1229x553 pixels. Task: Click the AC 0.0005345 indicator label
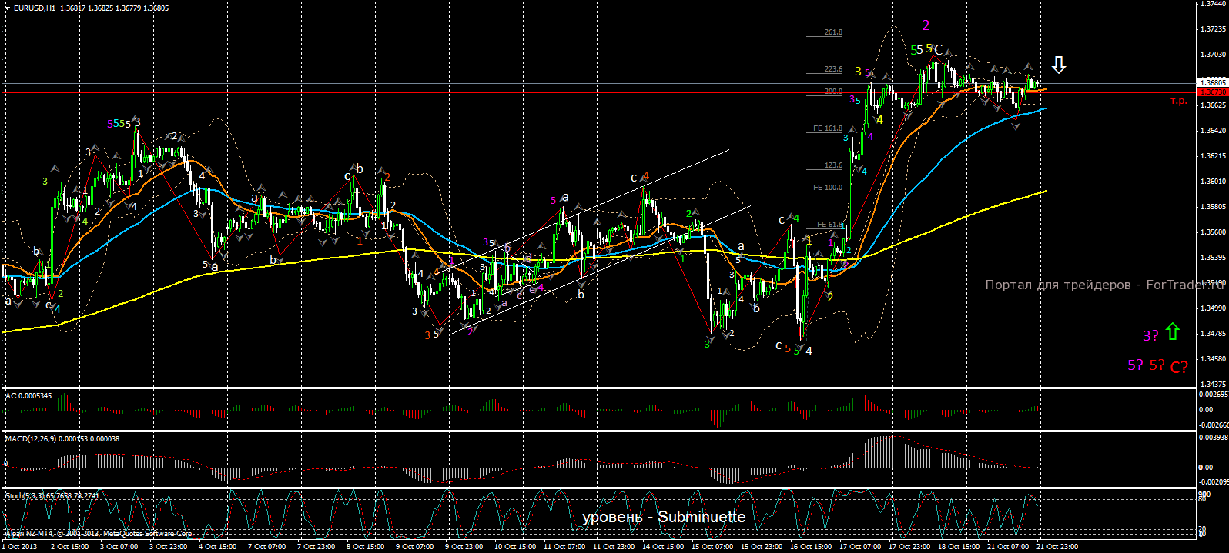[28, 395]
